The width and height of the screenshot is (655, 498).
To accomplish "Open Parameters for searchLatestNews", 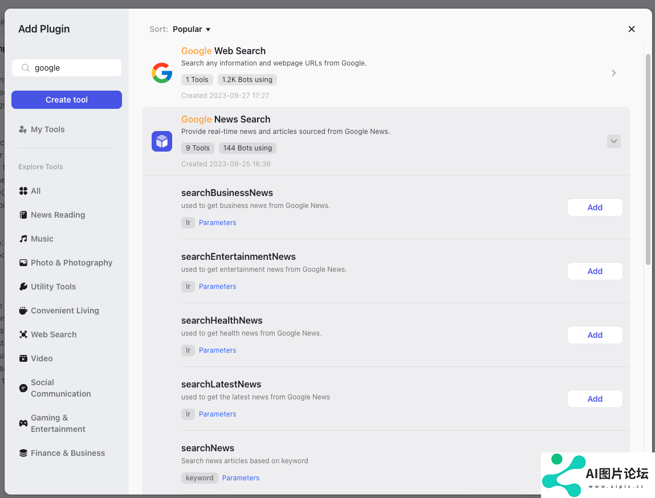I will 217,414.
